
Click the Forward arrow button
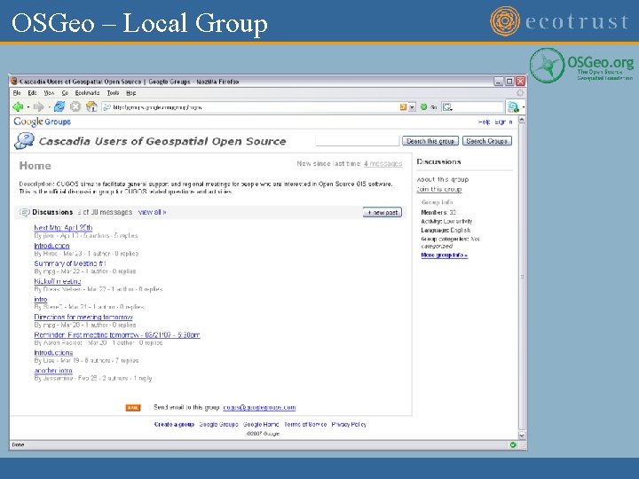[x=39, y=106]
